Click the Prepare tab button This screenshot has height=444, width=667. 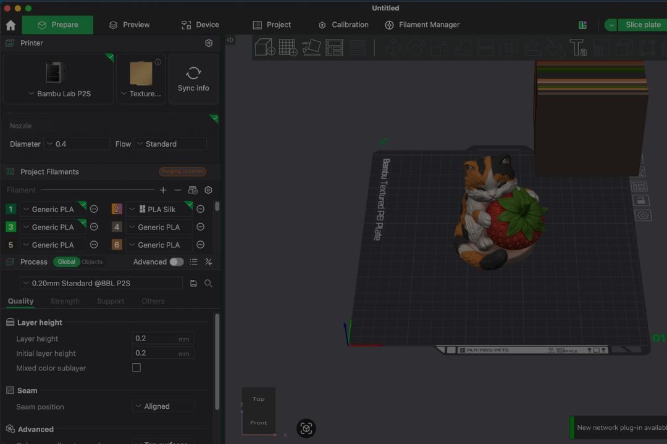(x=57, y=25)
